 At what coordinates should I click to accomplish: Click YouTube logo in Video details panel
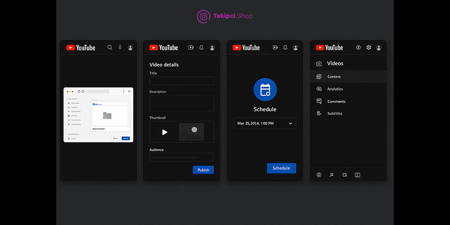click(x=164, y=48)
